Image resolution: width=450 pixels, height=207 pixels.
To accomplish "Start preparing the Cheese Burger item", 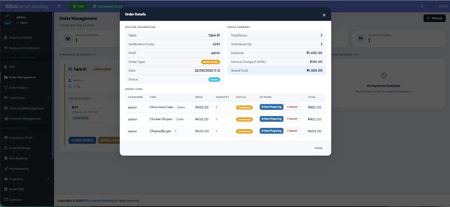I will [272, 131].
